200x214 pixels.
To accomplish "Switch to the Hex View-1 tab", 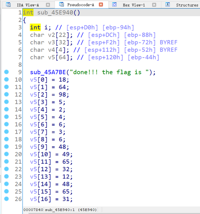I will pos(134,5).
